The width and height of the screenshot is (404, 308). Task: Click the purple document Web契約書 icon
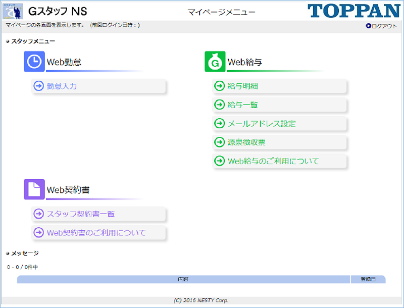click(34, 189)
